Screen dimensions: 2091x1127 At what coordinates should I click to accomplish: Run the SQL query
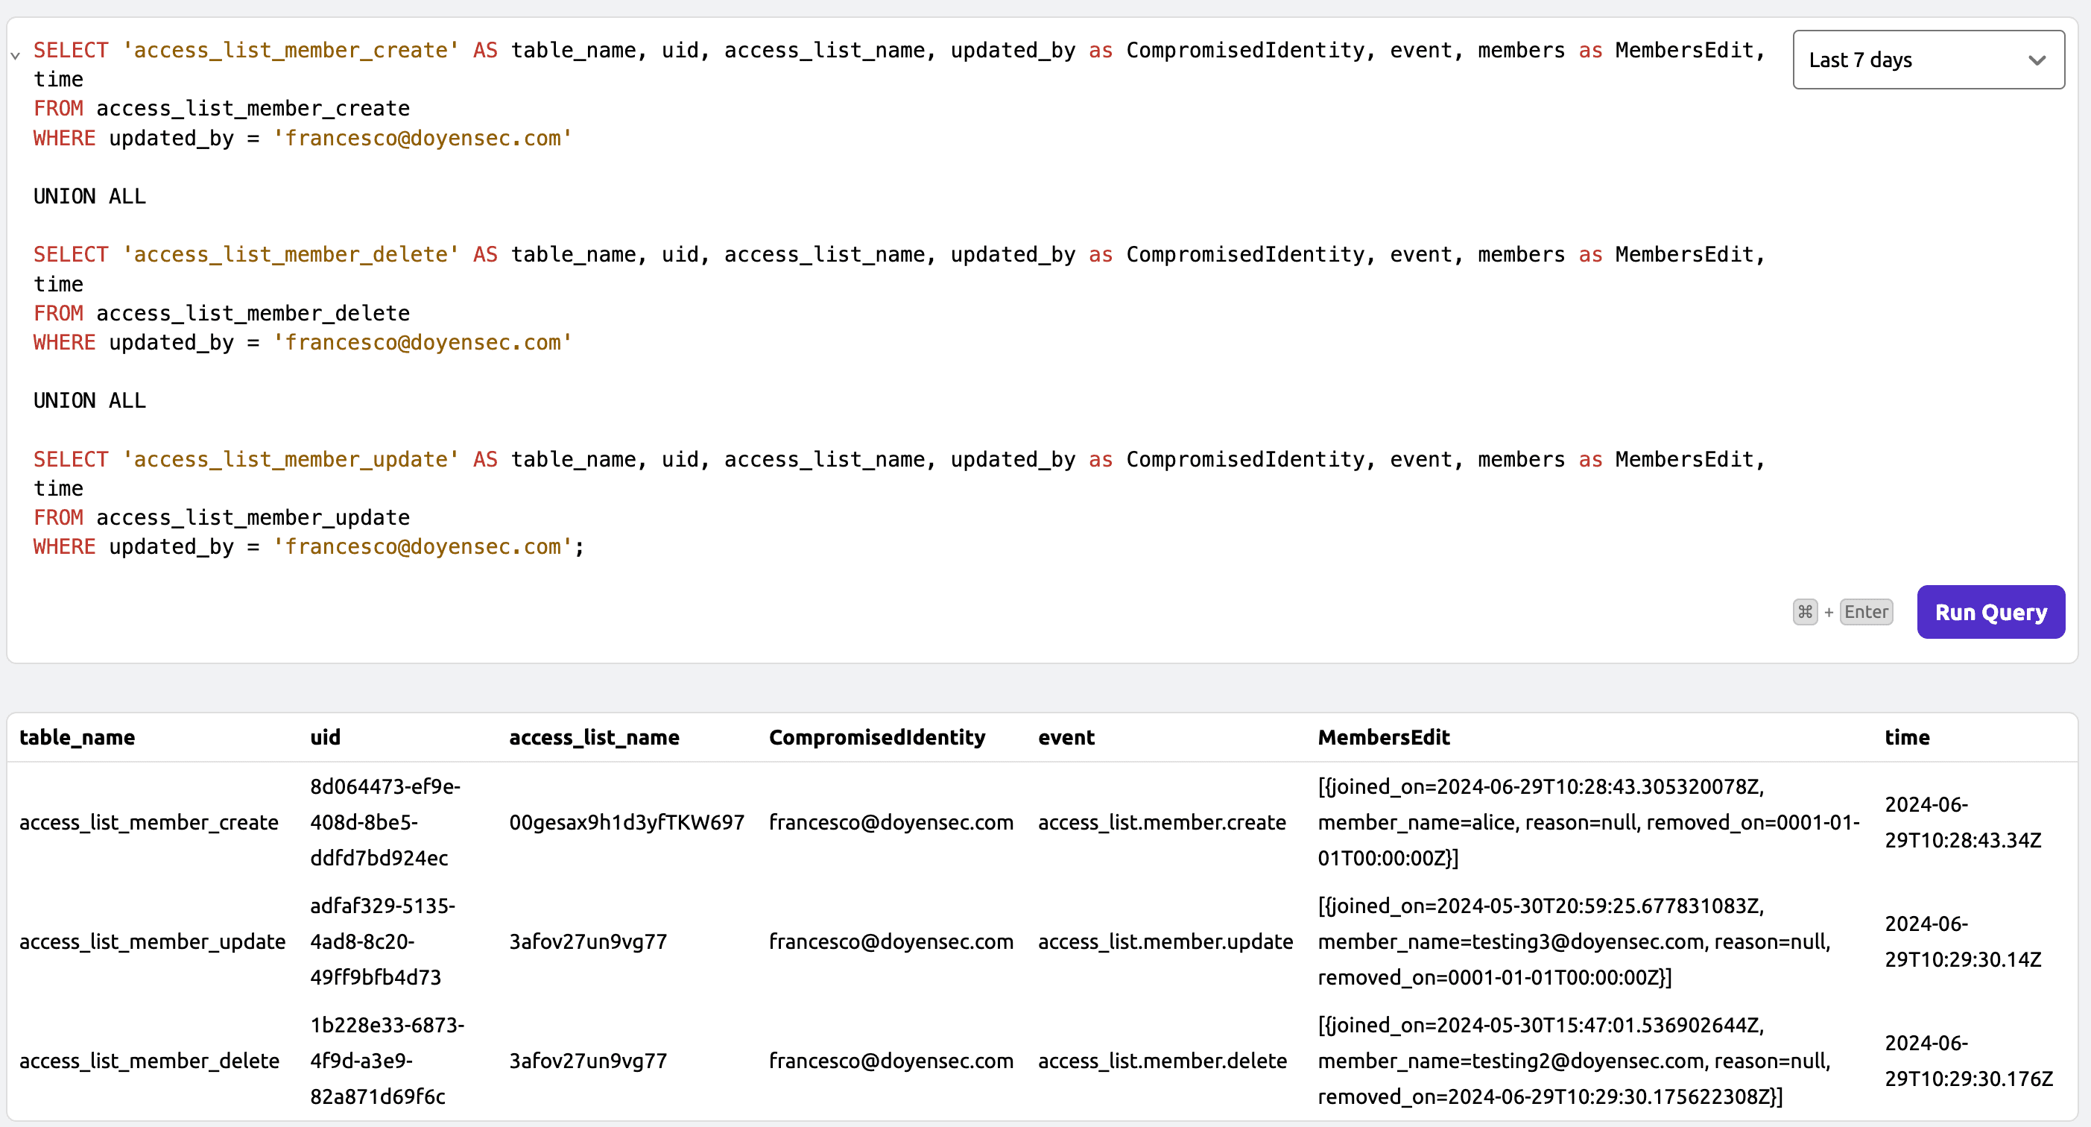point(1990,611)
